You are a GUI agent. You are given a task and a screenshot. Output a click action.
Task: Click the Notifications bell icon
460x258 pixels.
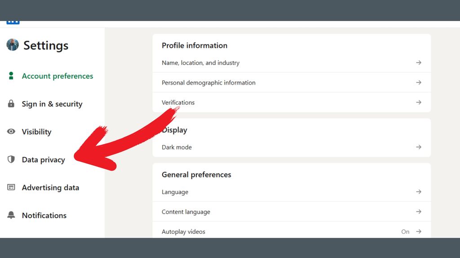pos(11,215)
